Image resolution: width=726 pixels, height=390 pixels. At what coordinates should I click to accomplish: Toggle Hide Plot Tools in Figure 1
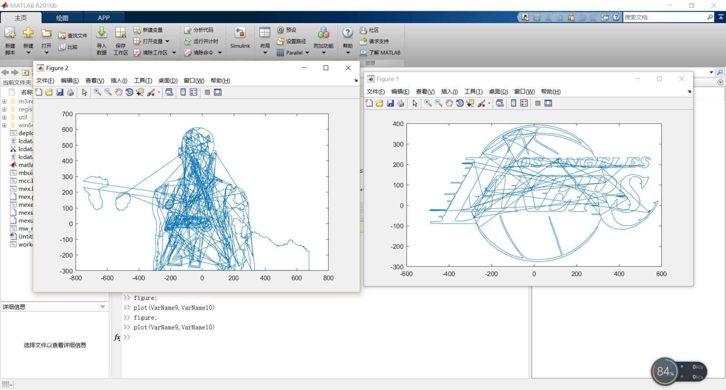(x=538, y=103)
